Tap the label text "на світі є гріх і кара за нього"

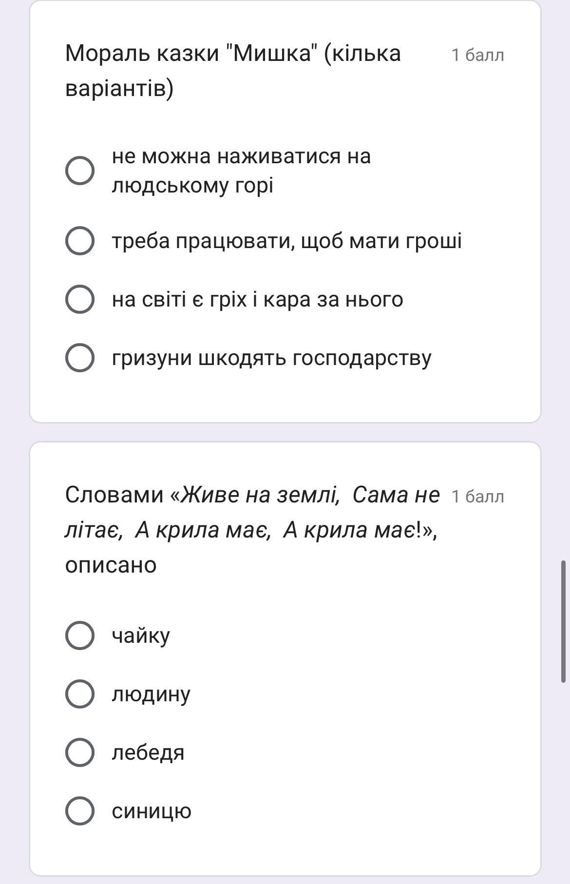coord(257,299)
